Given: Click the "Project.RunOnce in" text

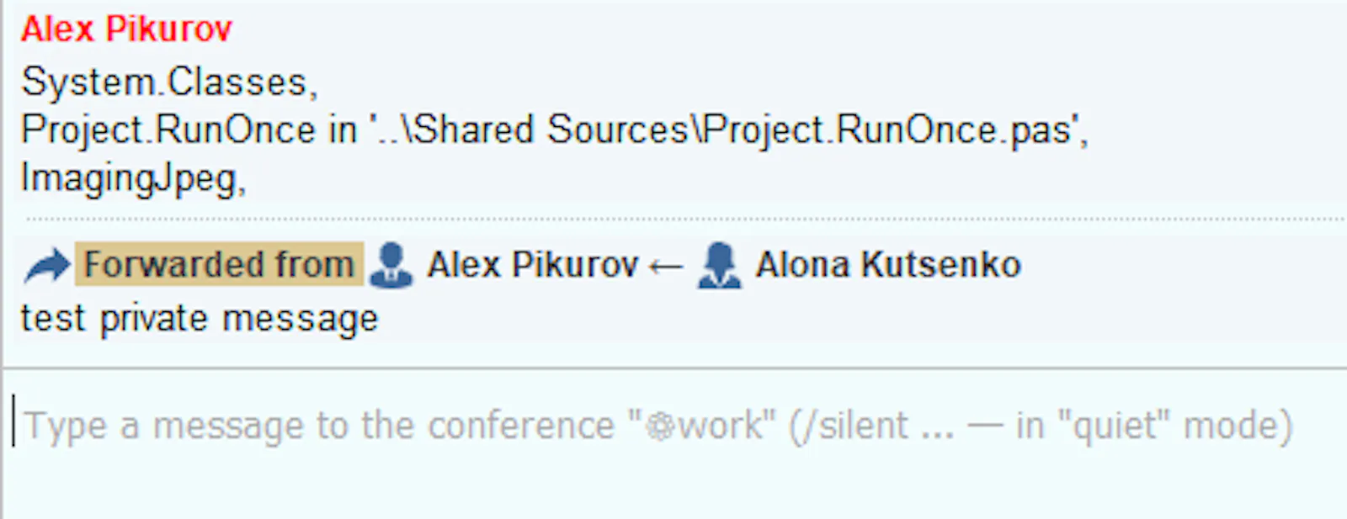Looking at the screenshot, I should click(x=189, y=130).
